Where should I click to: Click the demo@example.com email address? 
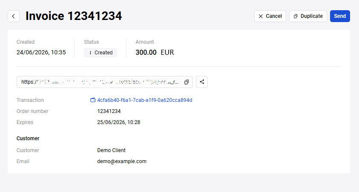pyautogui.click(x=121, y=161)
